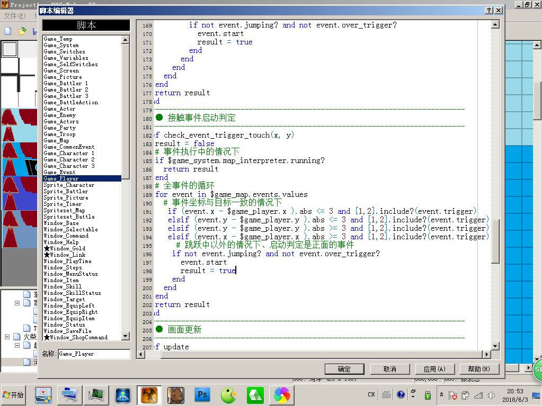Click the code editor scroll-right arrow
Screen dimensions: 542x406
coord(486,354)
